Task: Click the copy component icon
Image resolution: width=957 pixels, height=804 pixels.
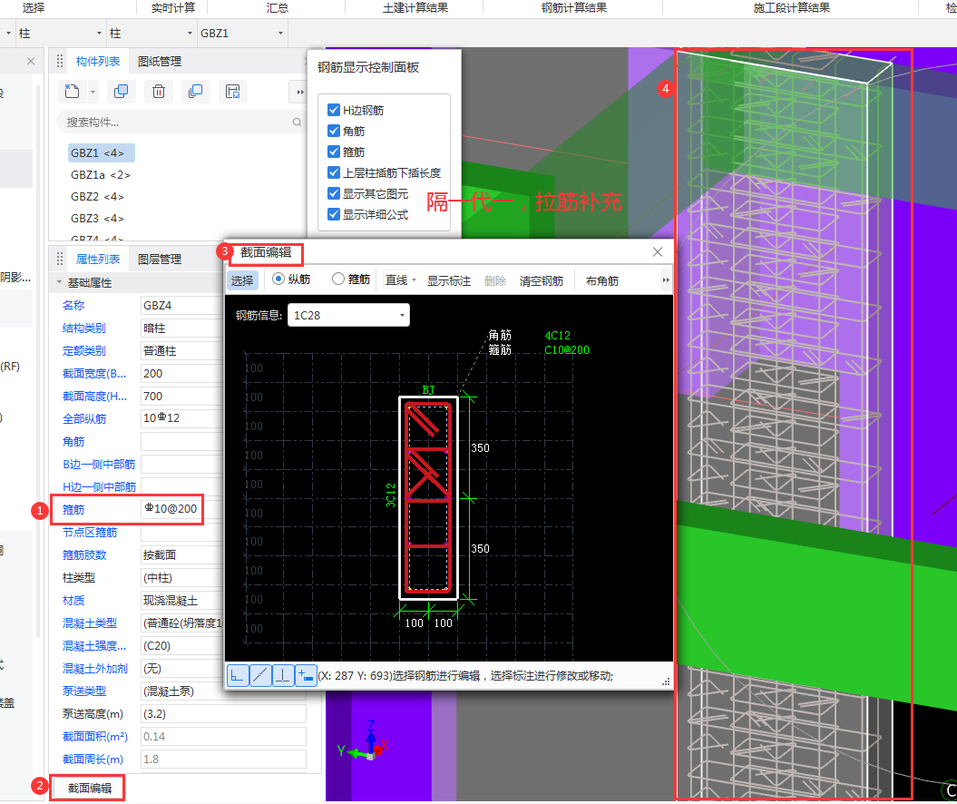Action: (x=121, y=92)
